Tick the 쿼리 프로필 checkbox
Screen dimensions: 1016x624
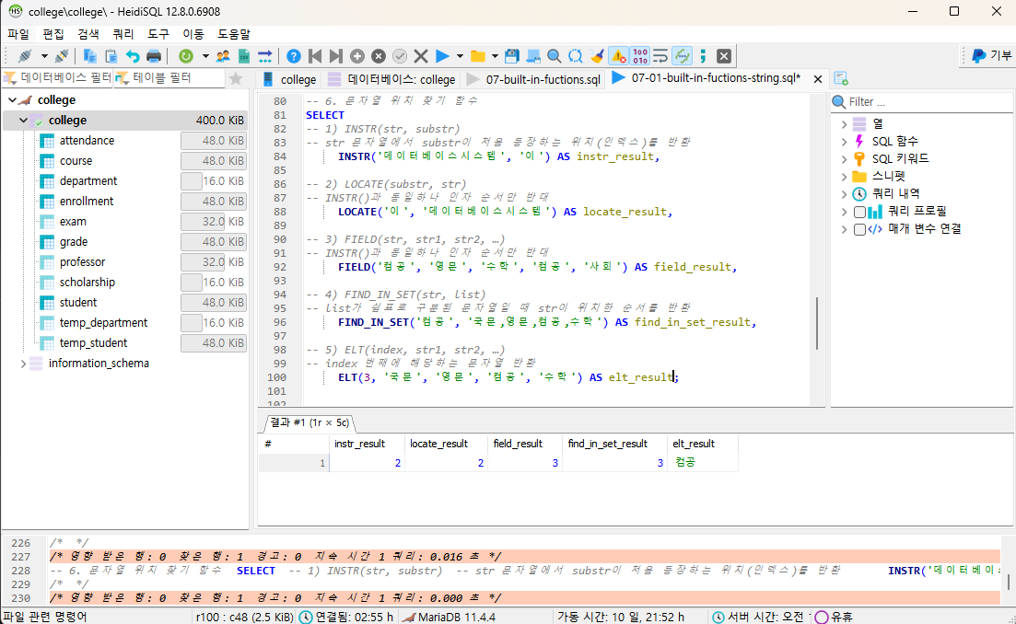pyautogui.click(x=859, y=212)
